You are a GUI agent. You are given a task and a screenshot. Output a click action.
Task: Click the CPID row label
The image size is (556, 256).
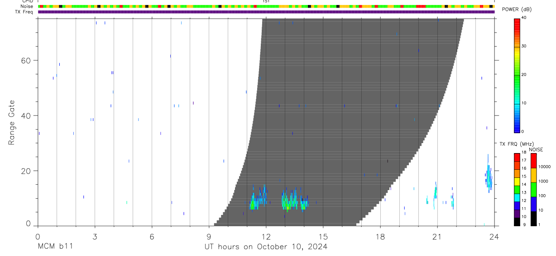point(28,1)
